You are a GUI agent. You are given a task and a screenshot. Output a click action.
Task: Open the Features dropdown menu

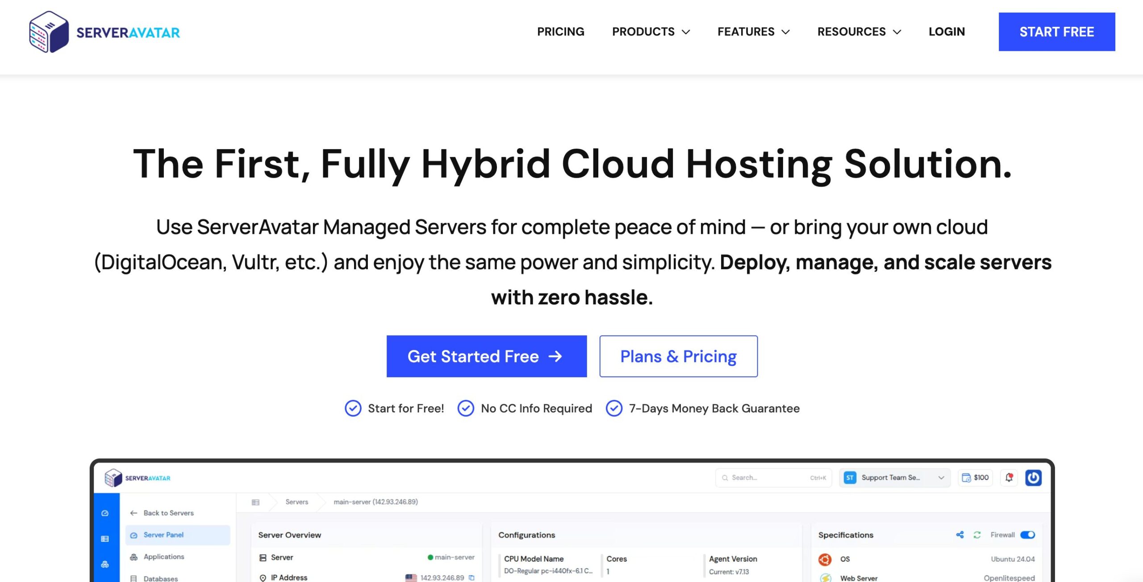point(753,32)
